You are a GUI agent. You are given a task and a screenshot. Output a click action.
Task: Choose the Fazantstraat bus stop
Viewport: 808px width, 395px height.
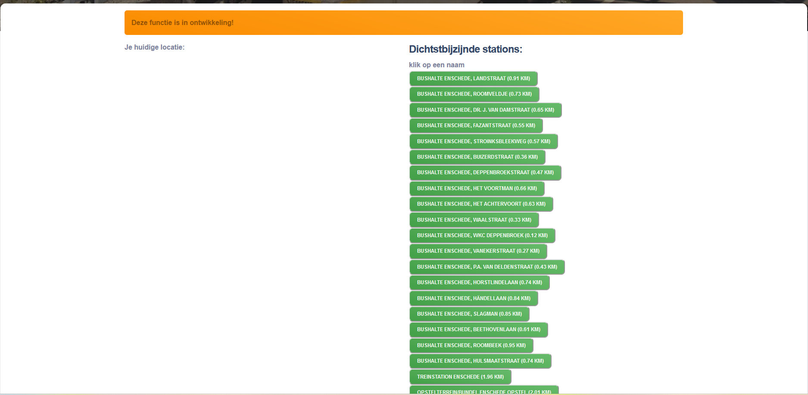tap(476, 125)
